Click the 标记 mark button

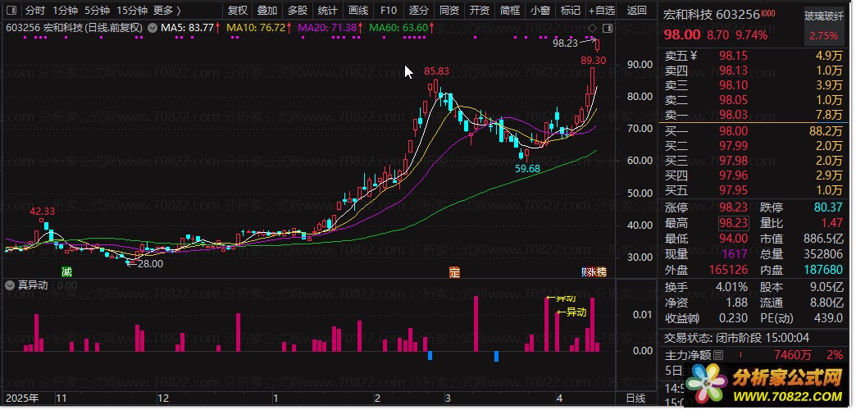571,10
